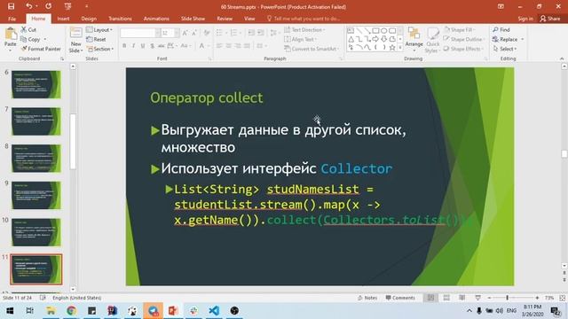568x319 pixels.
Task: Open the Arrange menu
Action: (x=414, y=39)
